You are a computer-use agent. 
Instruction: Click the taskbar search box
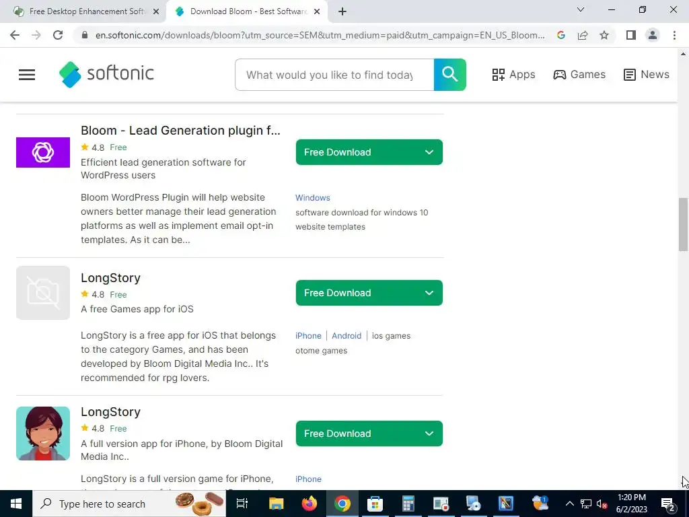point(129,504)
